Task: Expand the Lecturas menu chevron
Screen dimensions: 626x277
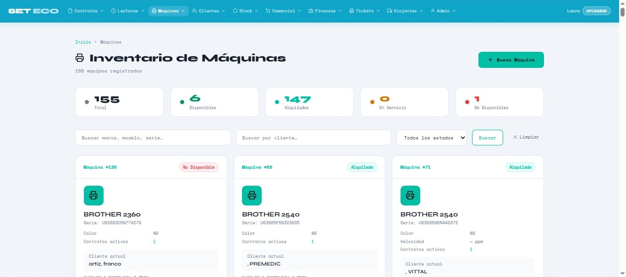Action: pyautogui.click(x=142, y=11)
